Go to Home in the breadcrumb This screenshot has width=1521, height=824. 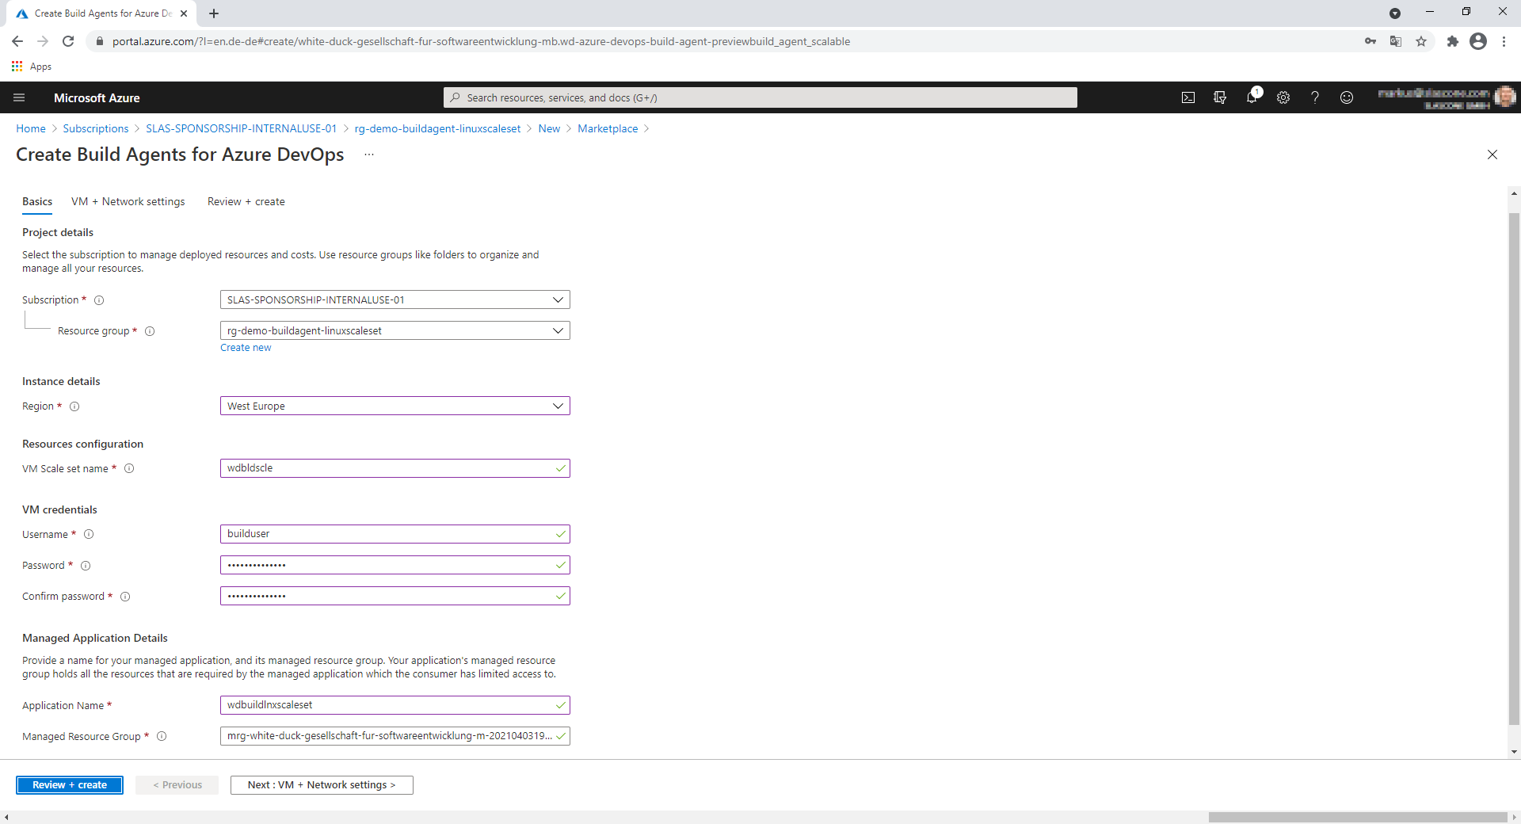31,128
